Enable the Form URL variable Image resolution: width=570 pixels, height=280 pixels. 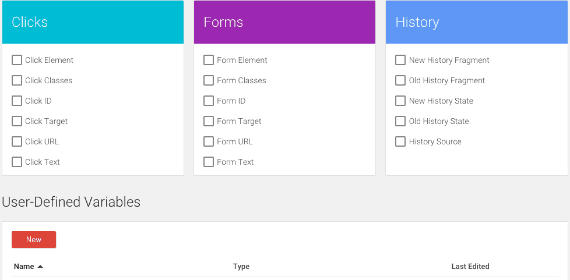click(209, 141)
